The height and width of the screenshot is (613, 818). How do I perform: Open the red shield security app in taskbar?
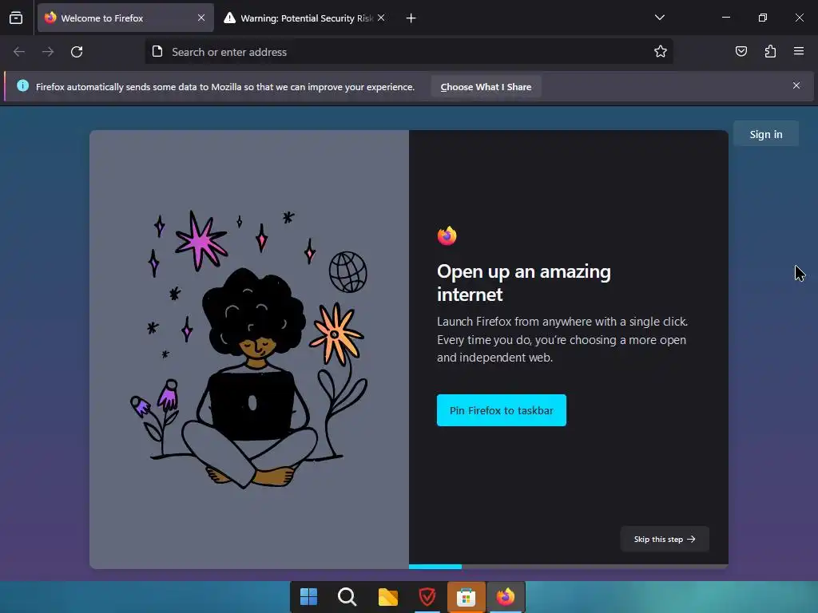427,597
